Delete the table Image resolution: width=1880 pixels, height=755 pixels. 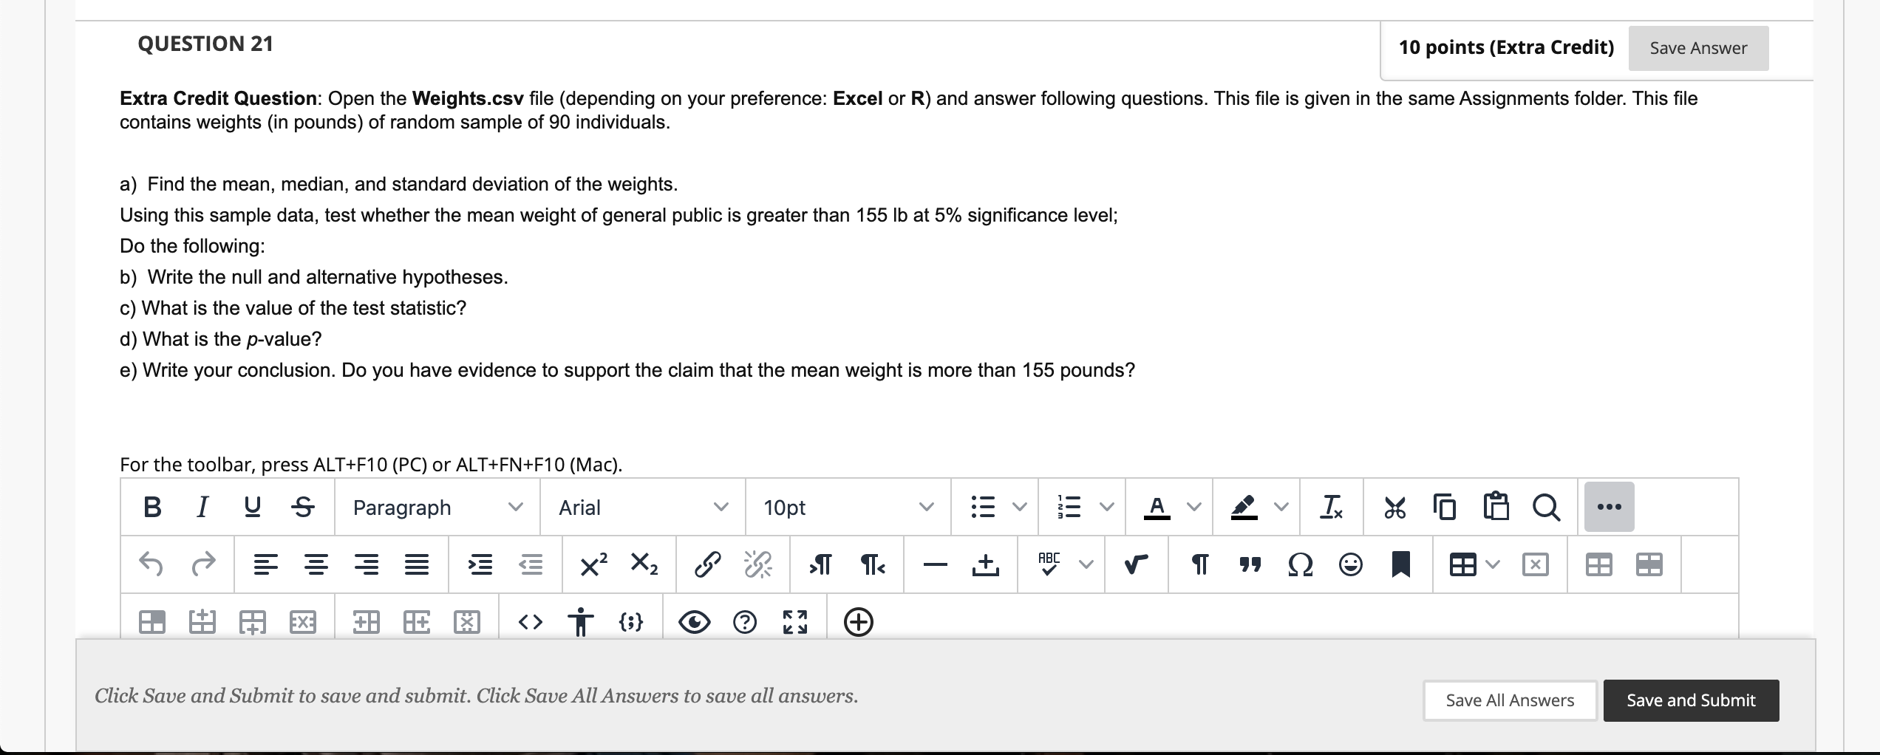[1536, 565]
